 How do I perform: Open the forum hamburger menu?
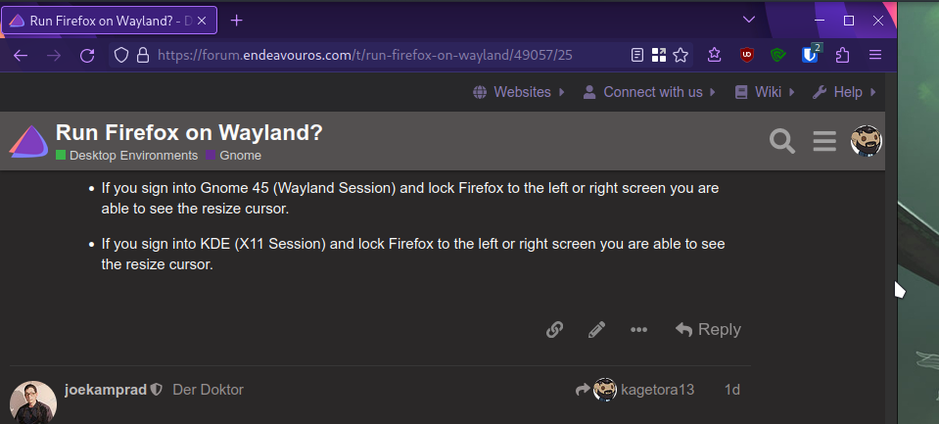[x=824, y=142]
